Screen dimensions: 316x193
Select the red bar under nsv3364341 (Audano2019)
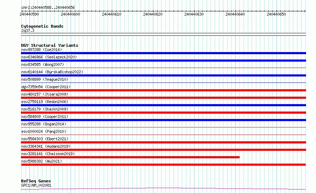click(x=163, y=150)
